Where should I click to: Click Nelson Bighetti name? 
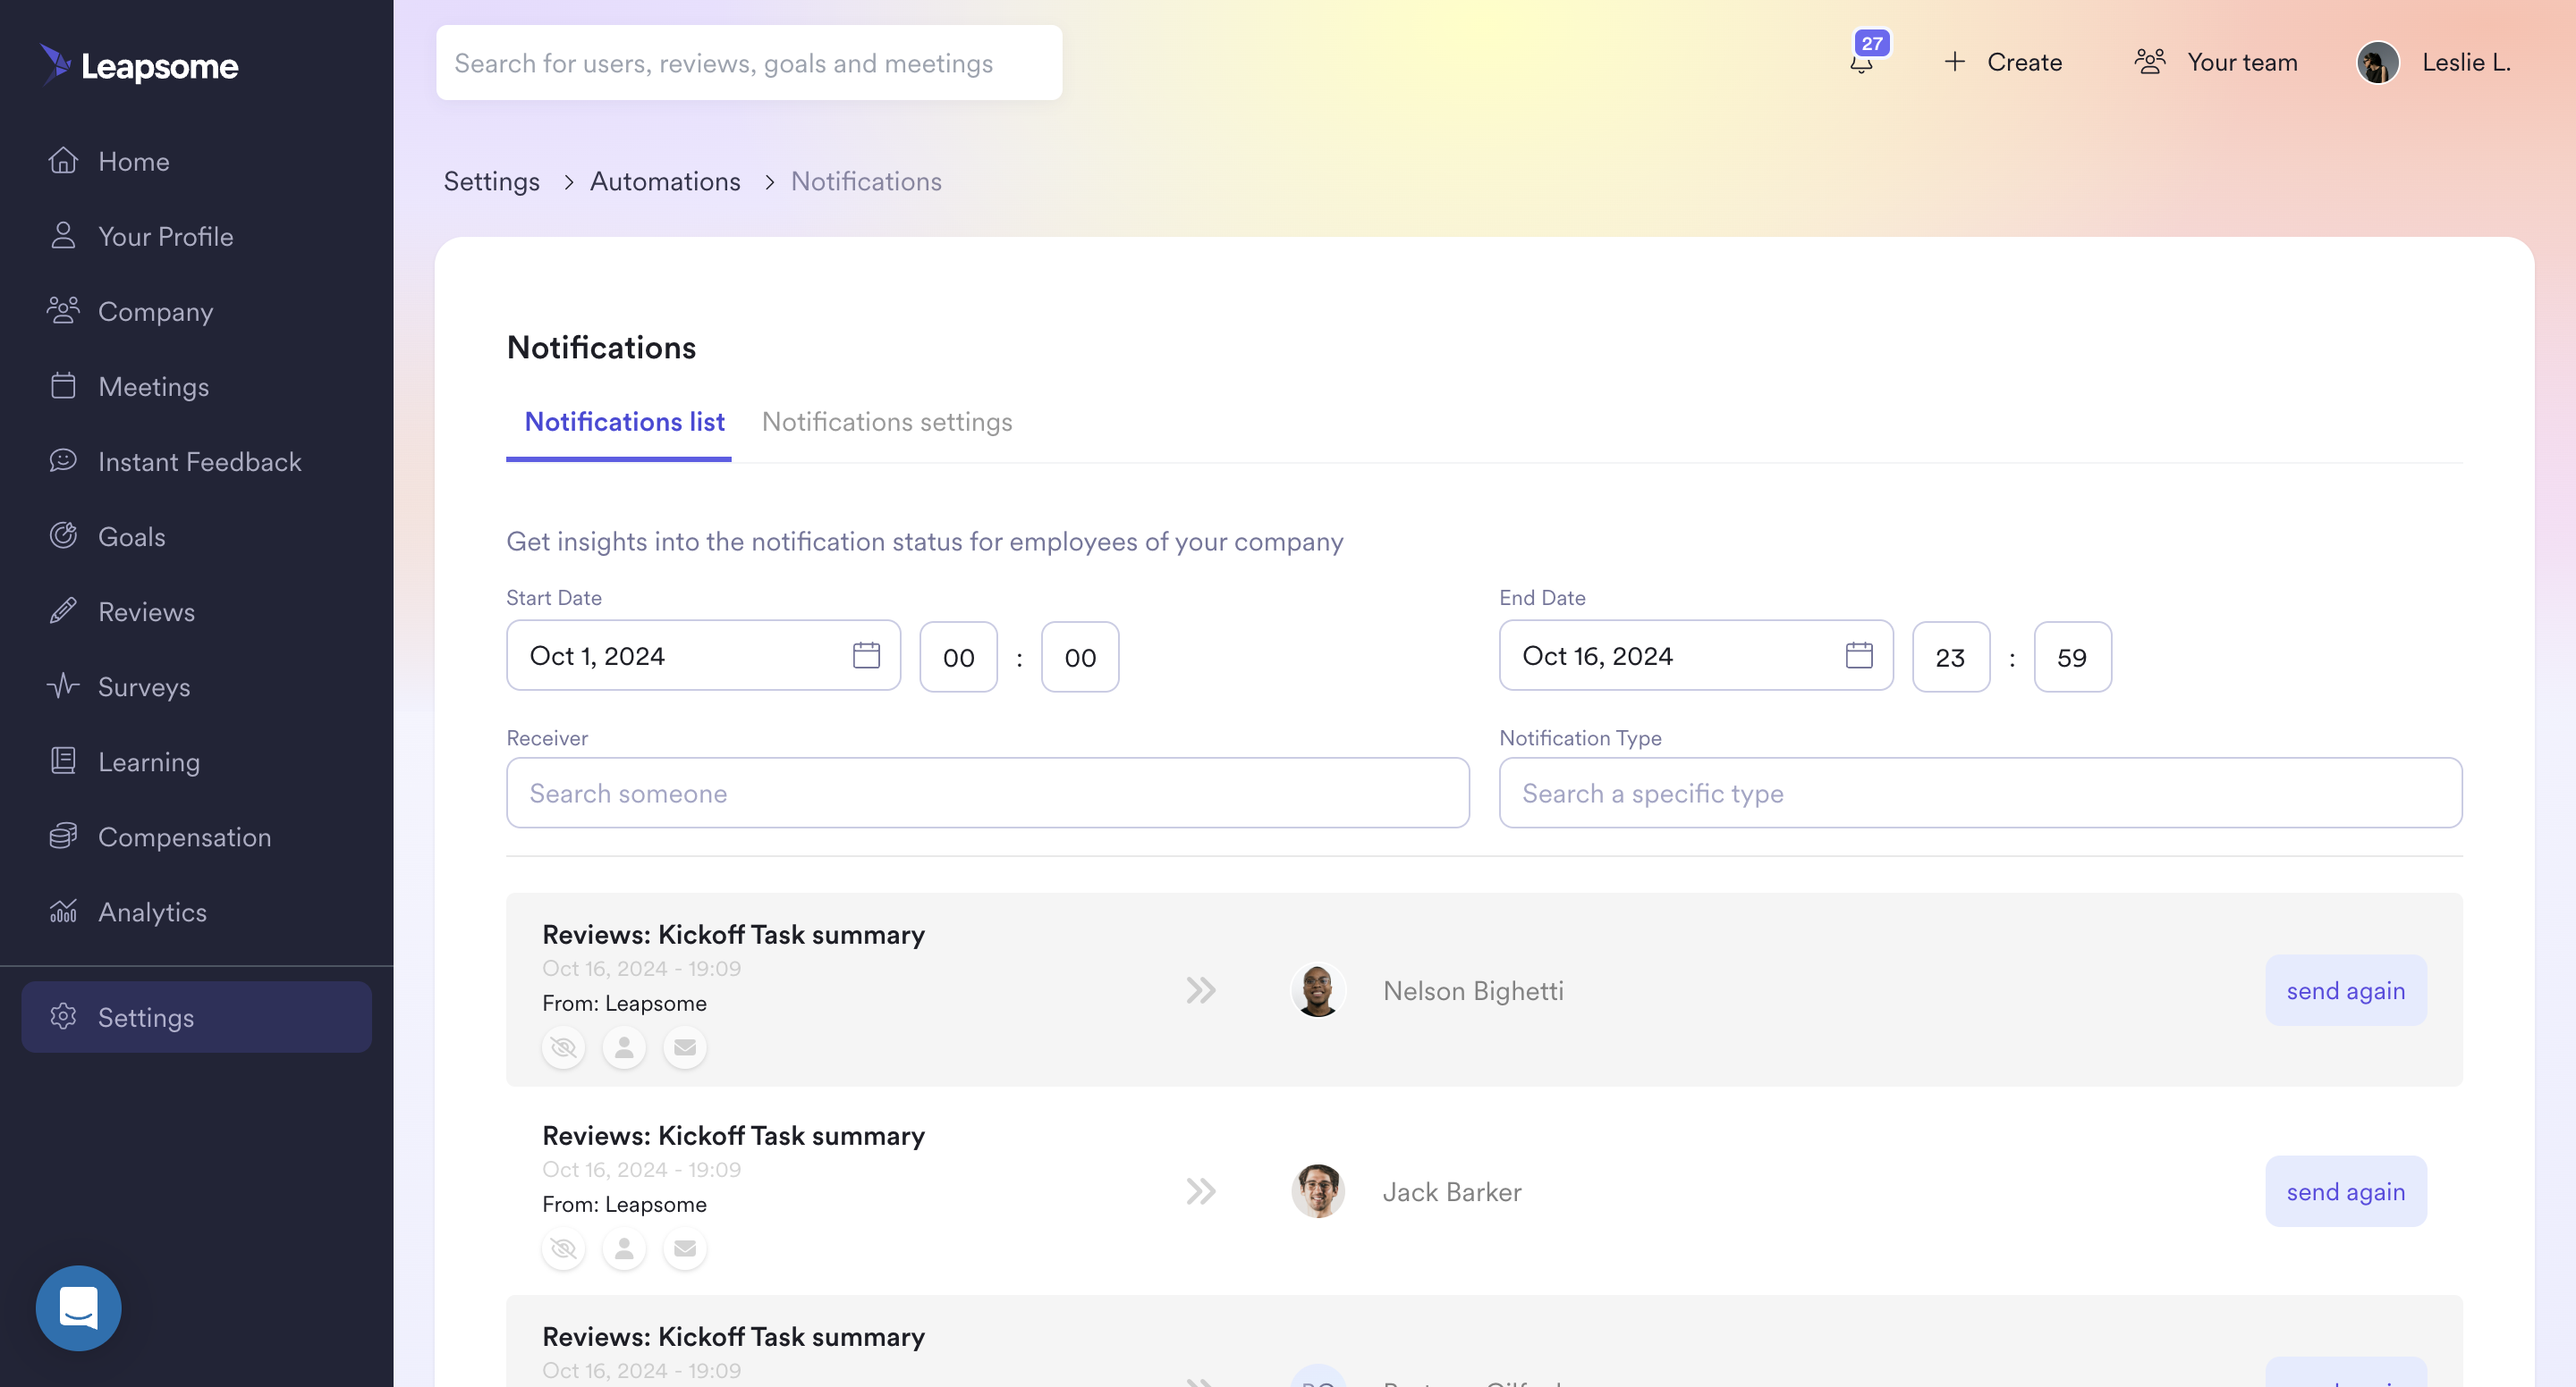click(1473, 990)
